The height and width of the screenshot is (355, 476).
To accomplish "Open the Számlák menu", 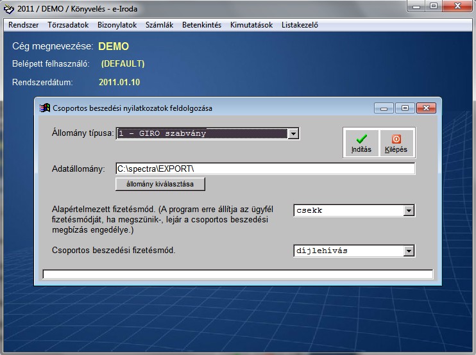I will [x=160, y=26].
